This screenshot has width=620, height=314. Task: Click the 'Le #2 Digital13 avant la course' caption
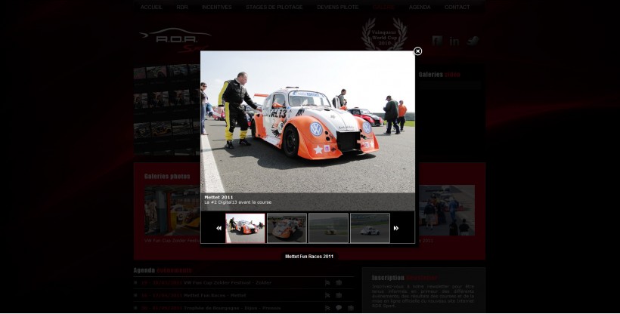click(x=238, y=202)
